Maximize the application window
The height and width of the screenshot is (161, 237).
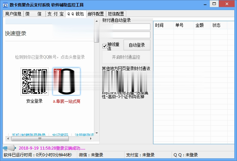click(214, 4)
